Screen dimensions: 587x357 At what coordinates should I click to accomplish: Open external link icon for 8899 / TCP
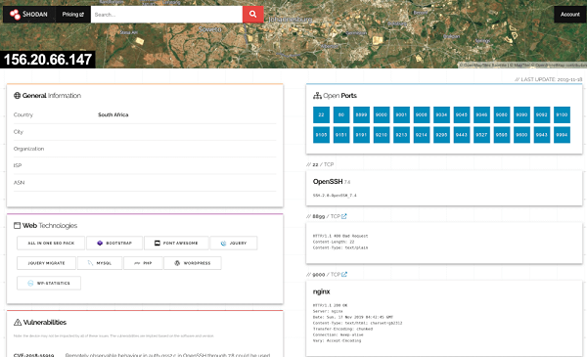tap(344, 216)
